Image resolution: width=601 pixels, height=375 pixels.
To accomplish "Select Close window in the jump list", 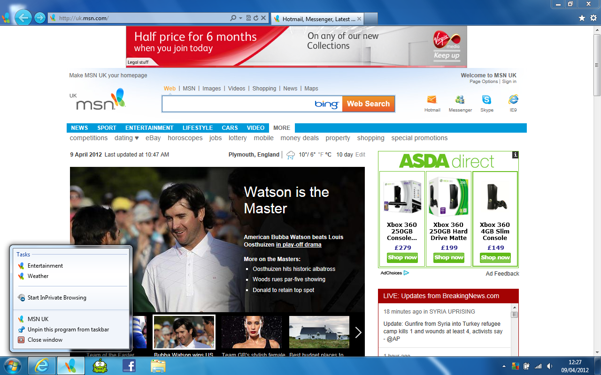I will (70, 340).
